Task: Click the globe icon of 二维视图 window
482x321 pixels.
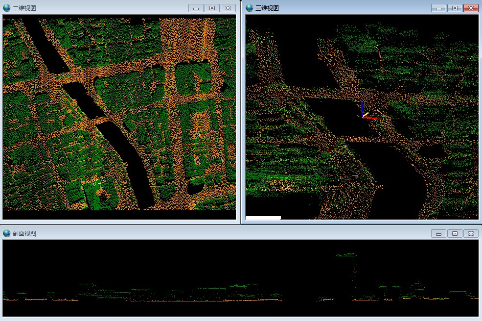Action: point(7,8)
